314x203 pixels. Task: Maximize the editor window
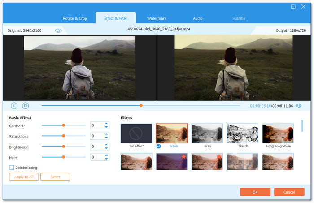293,7
